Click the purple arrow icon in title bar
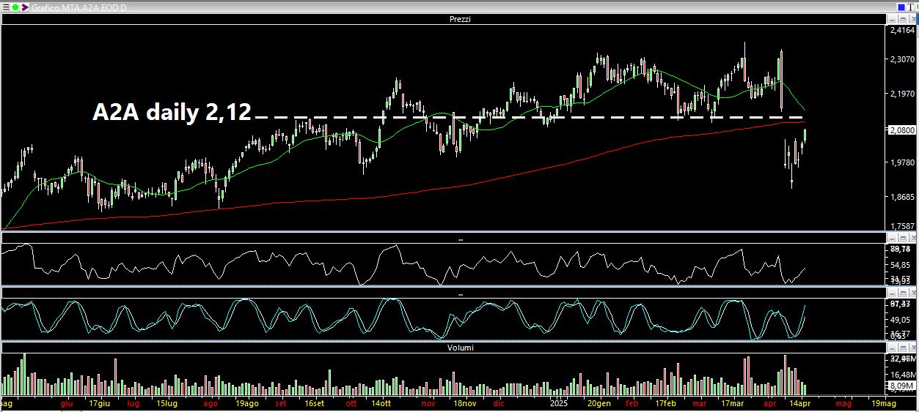Viewport: 919px width, 412px height. (25, 7)
